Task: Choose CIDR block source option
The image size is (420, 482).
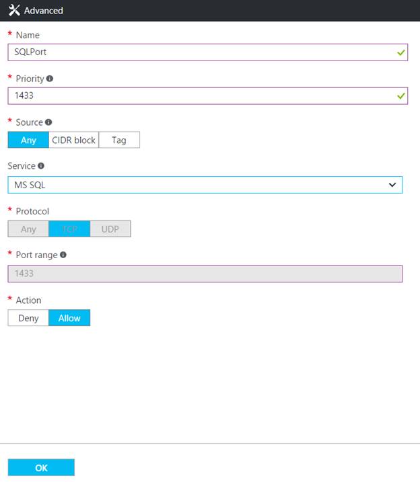Action: pos(74,140)
